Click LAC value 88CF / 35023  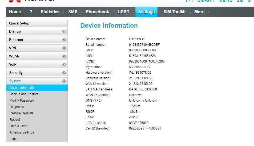(x=139, y=123)
